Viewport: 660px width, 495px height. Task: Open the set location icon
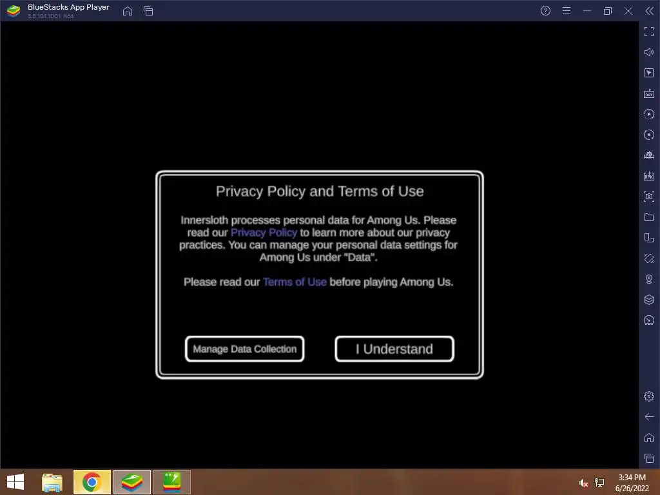[649, 279]
